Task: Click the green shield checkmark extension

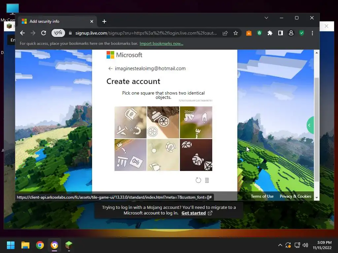Action: [302, 33]
